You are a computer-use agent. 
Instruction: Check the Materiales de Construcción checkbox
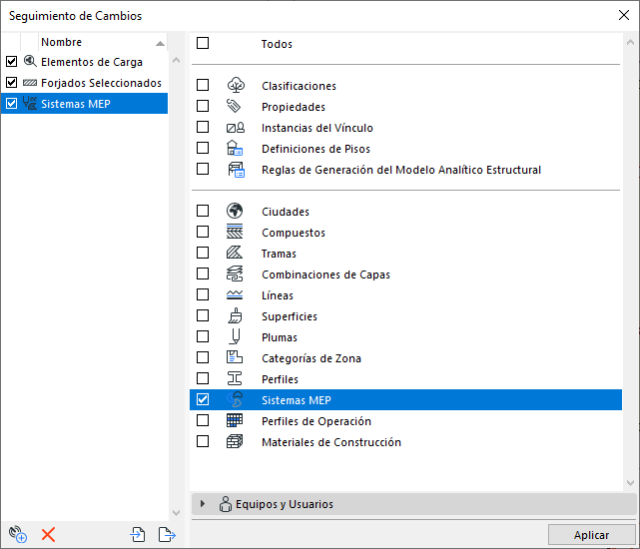coord(203,441)
